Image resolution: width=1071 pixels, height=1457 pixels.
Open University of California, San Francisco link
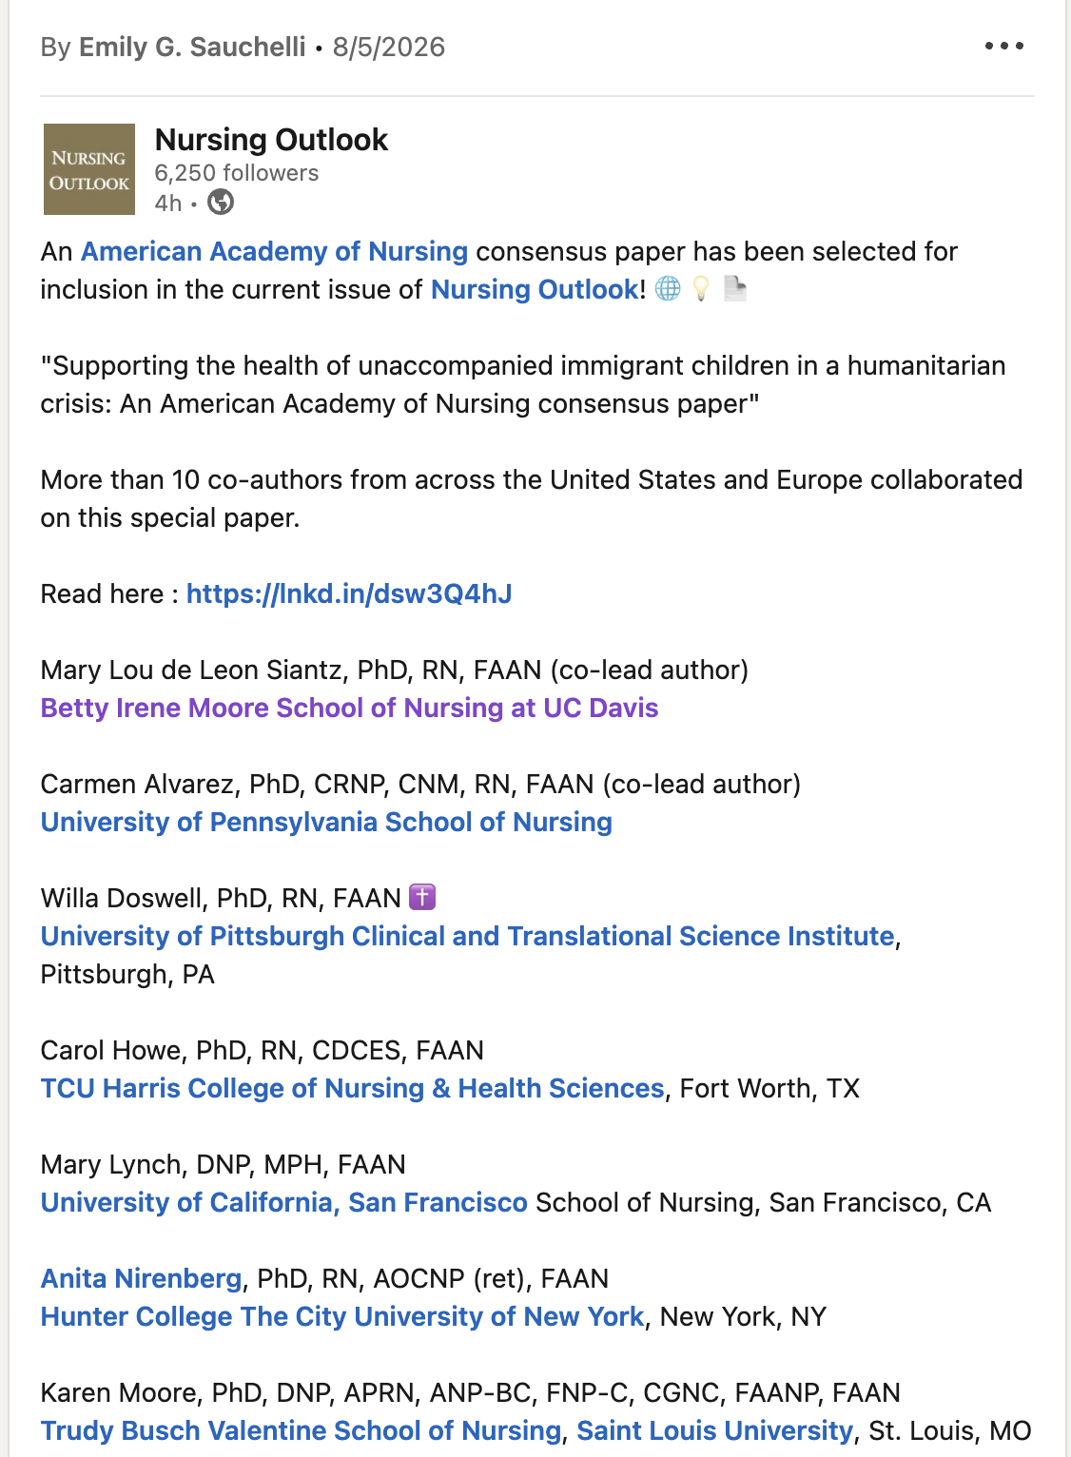coord(284,1202)
